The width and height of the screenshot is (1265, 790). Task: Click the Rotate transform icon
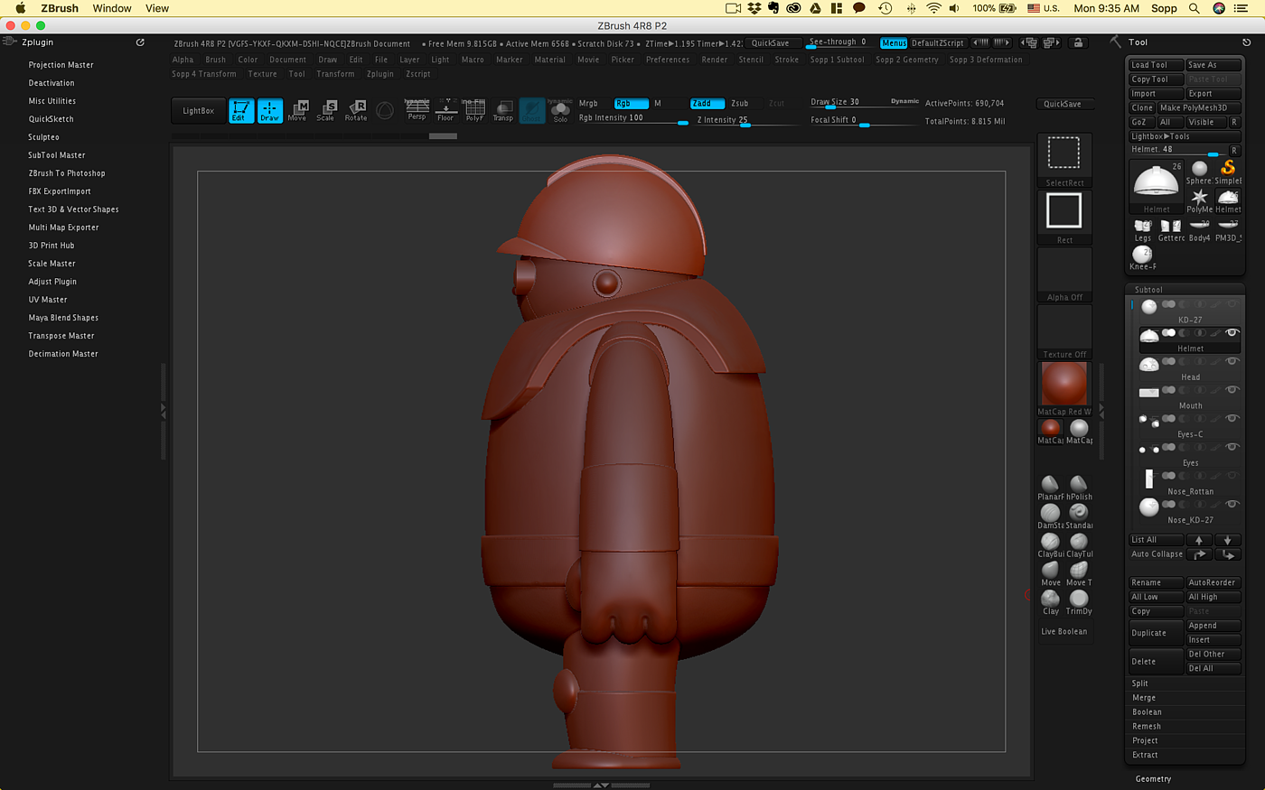click(356, 110)
